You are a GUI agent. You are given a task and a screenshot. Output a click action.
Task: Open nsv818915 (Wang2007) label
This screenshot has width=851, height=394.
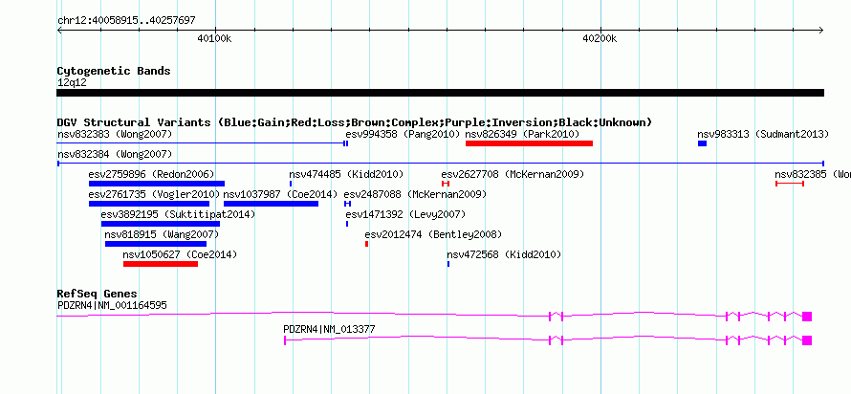click(x=162, y=234)
